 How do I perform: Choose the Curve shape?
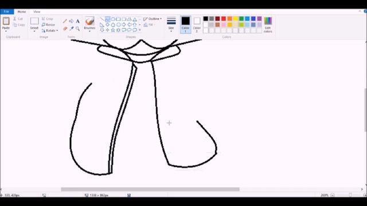[x=107, y=19]
